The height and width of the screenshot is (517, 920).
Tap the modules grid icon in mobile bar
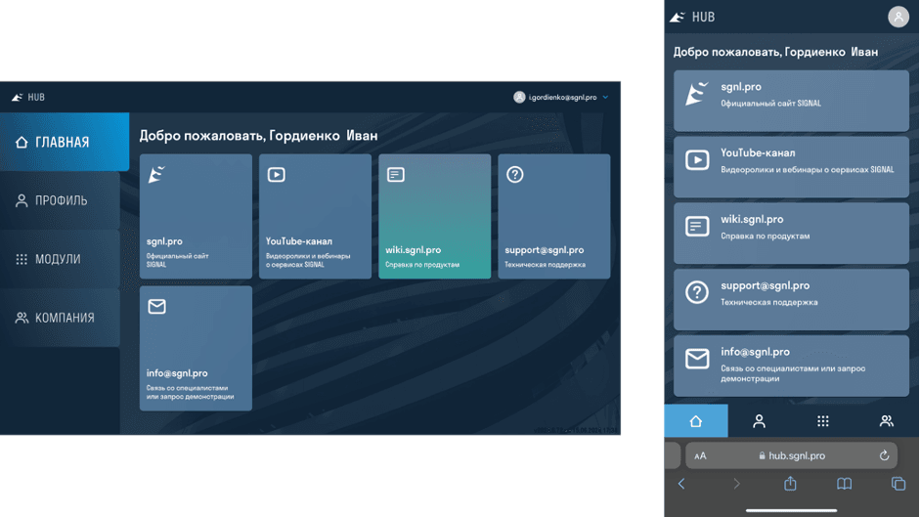[x=822, y=421]
